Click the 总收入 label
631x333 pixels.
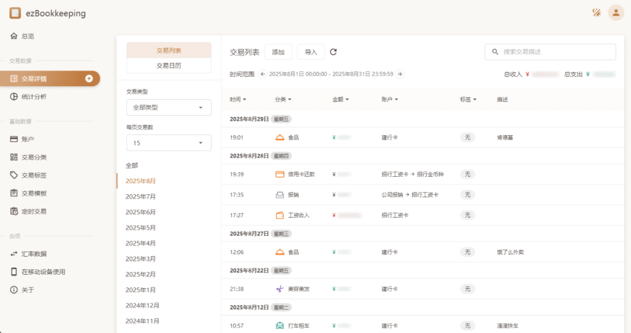[x=513, y=74]
